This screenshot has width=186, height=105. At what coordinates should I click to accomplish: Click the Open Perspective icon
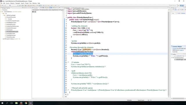click(178, 6)
